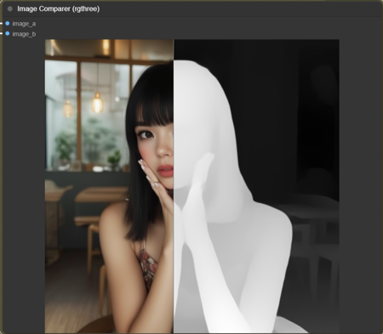The image size is (383, 334).
Task: Click the hanging pendant lamp in the photo
Action: (97, 104)
